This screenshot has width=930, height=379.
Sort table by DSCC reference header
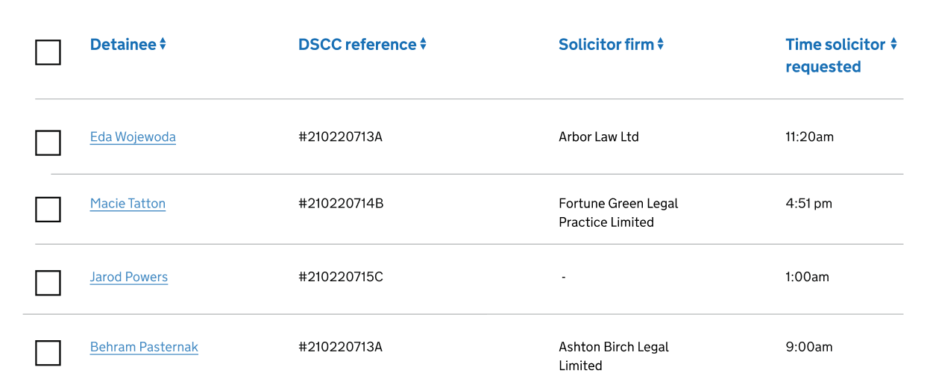pyautogui.click(x=357, y=45)
